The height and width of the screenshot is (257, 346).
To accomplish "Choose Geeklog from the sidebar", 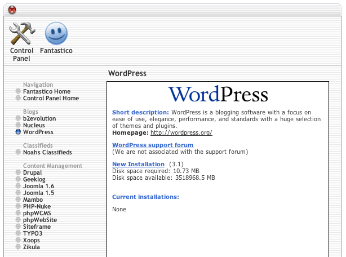I will 34,180.
